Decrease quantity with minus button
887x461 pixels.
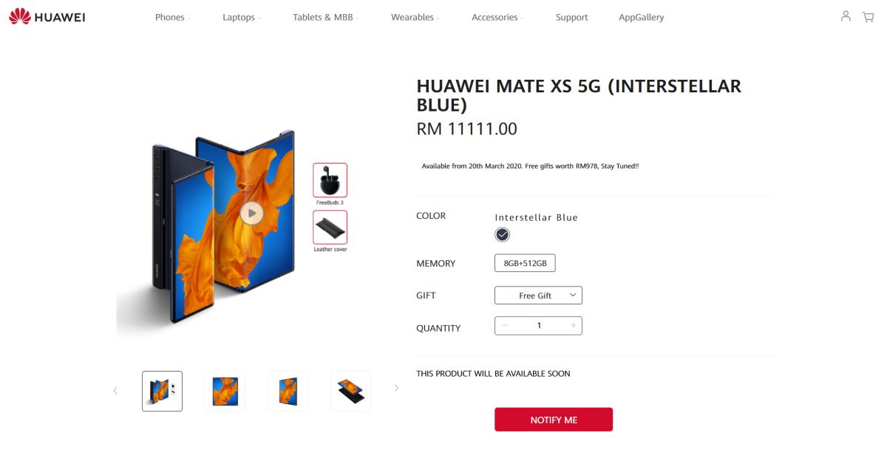point(505,326)
